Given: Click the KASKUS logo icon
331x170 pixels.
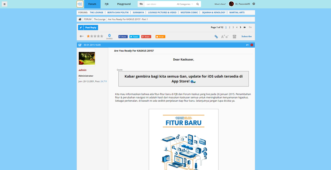Looking at the screenshot, I should pyautogui.click(x=80, y=4).
